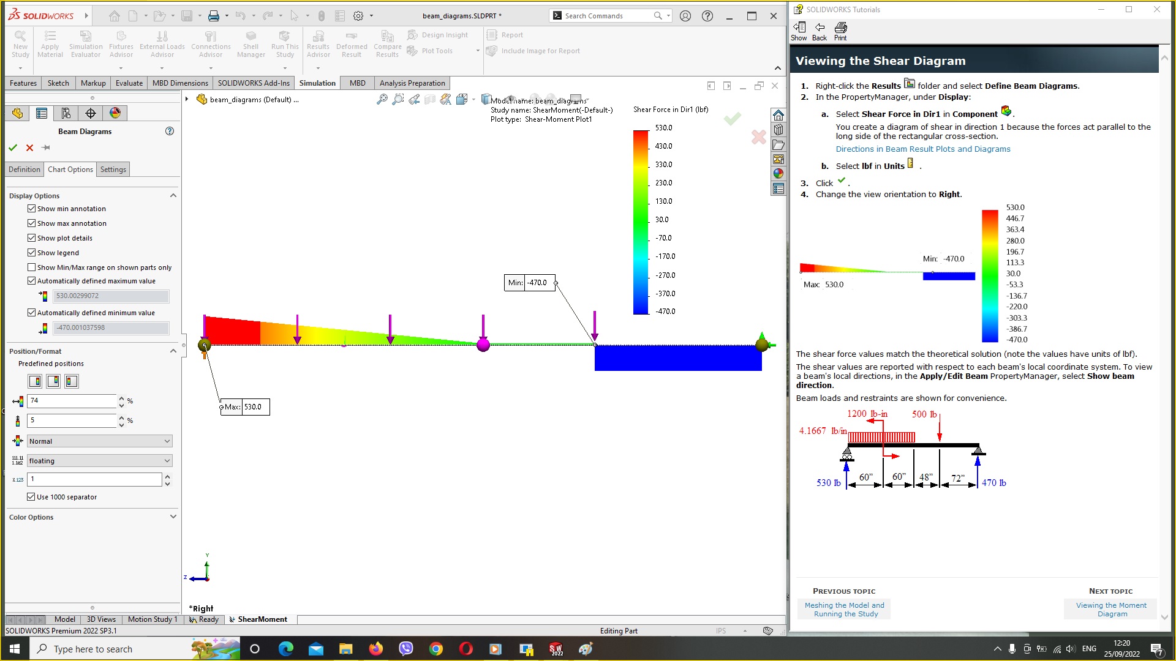The height and width of the screenshot is (661, 1176).
Task: Select second predefined legend position
Action: tap(53, 381)
